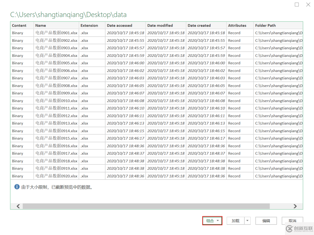Click the truncated preview data message text
The height and width of the screenshot is (235, 314).
[x=57, y=187]
